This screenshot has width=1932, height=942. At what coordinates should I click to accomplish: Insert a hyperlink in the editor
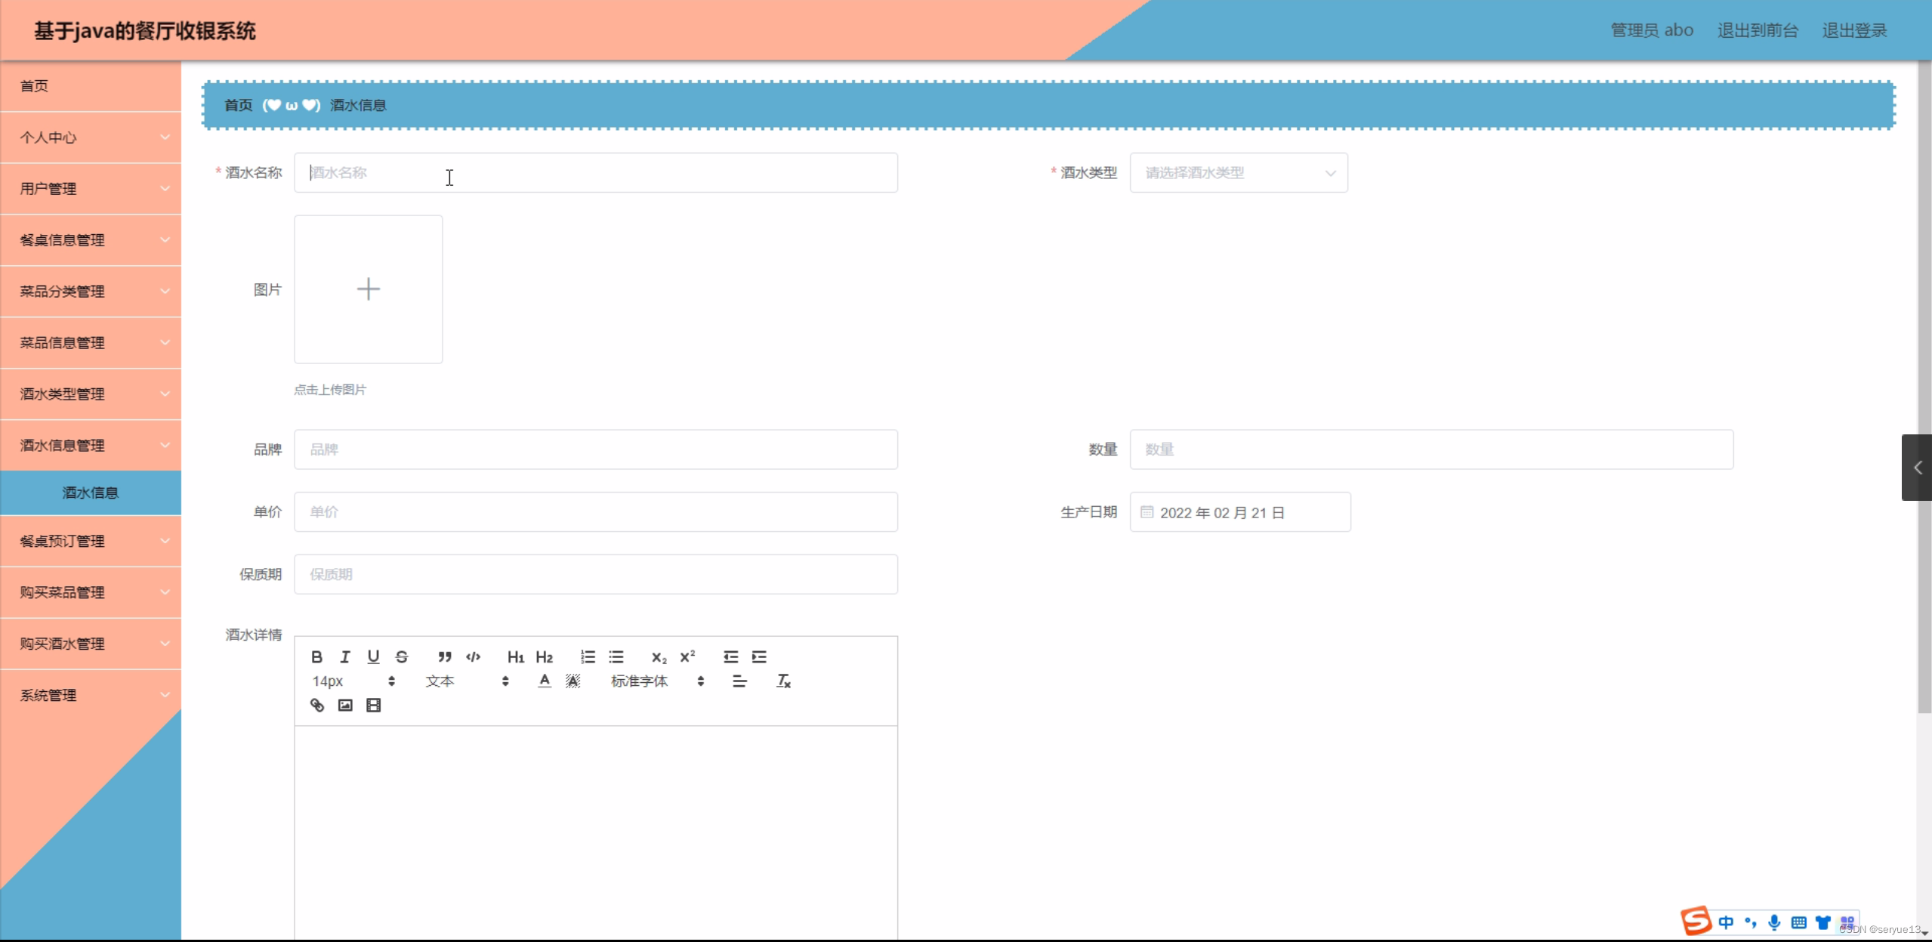pyautogui.click(x=316, y=705)
